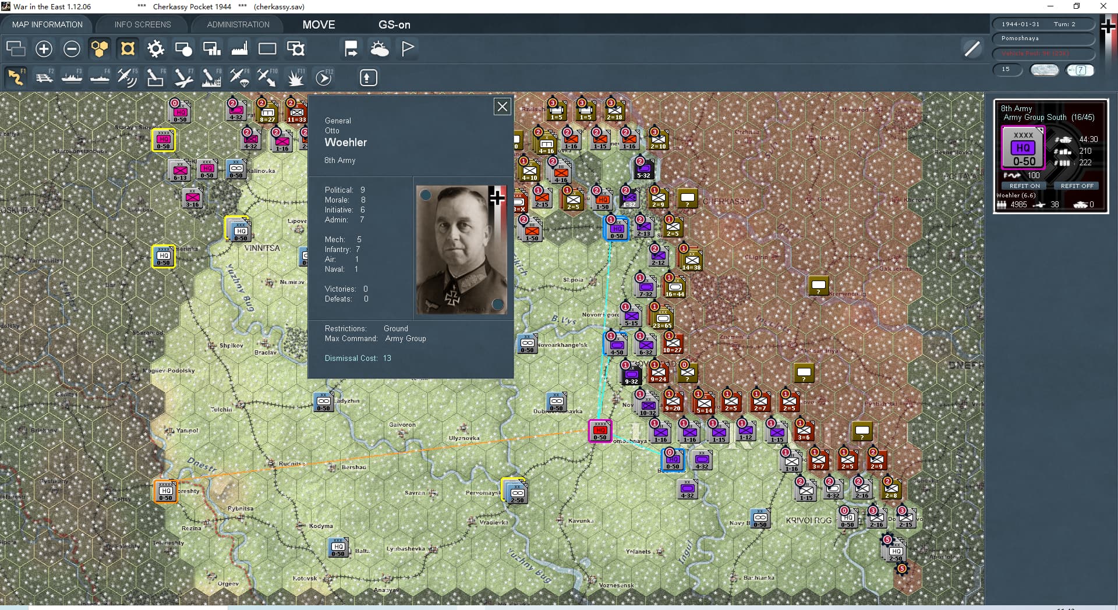Turn REFIT OFF for 8th Army
The image size is (1118, 610).
pyautogui.click(x=1077, y=186)
